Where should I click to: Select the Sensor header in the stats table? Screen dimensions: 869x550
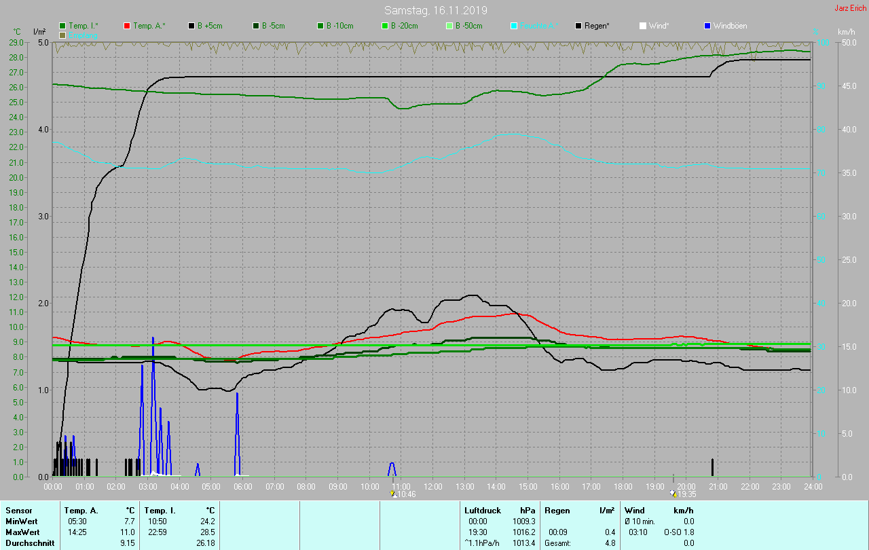pos(18,510)
